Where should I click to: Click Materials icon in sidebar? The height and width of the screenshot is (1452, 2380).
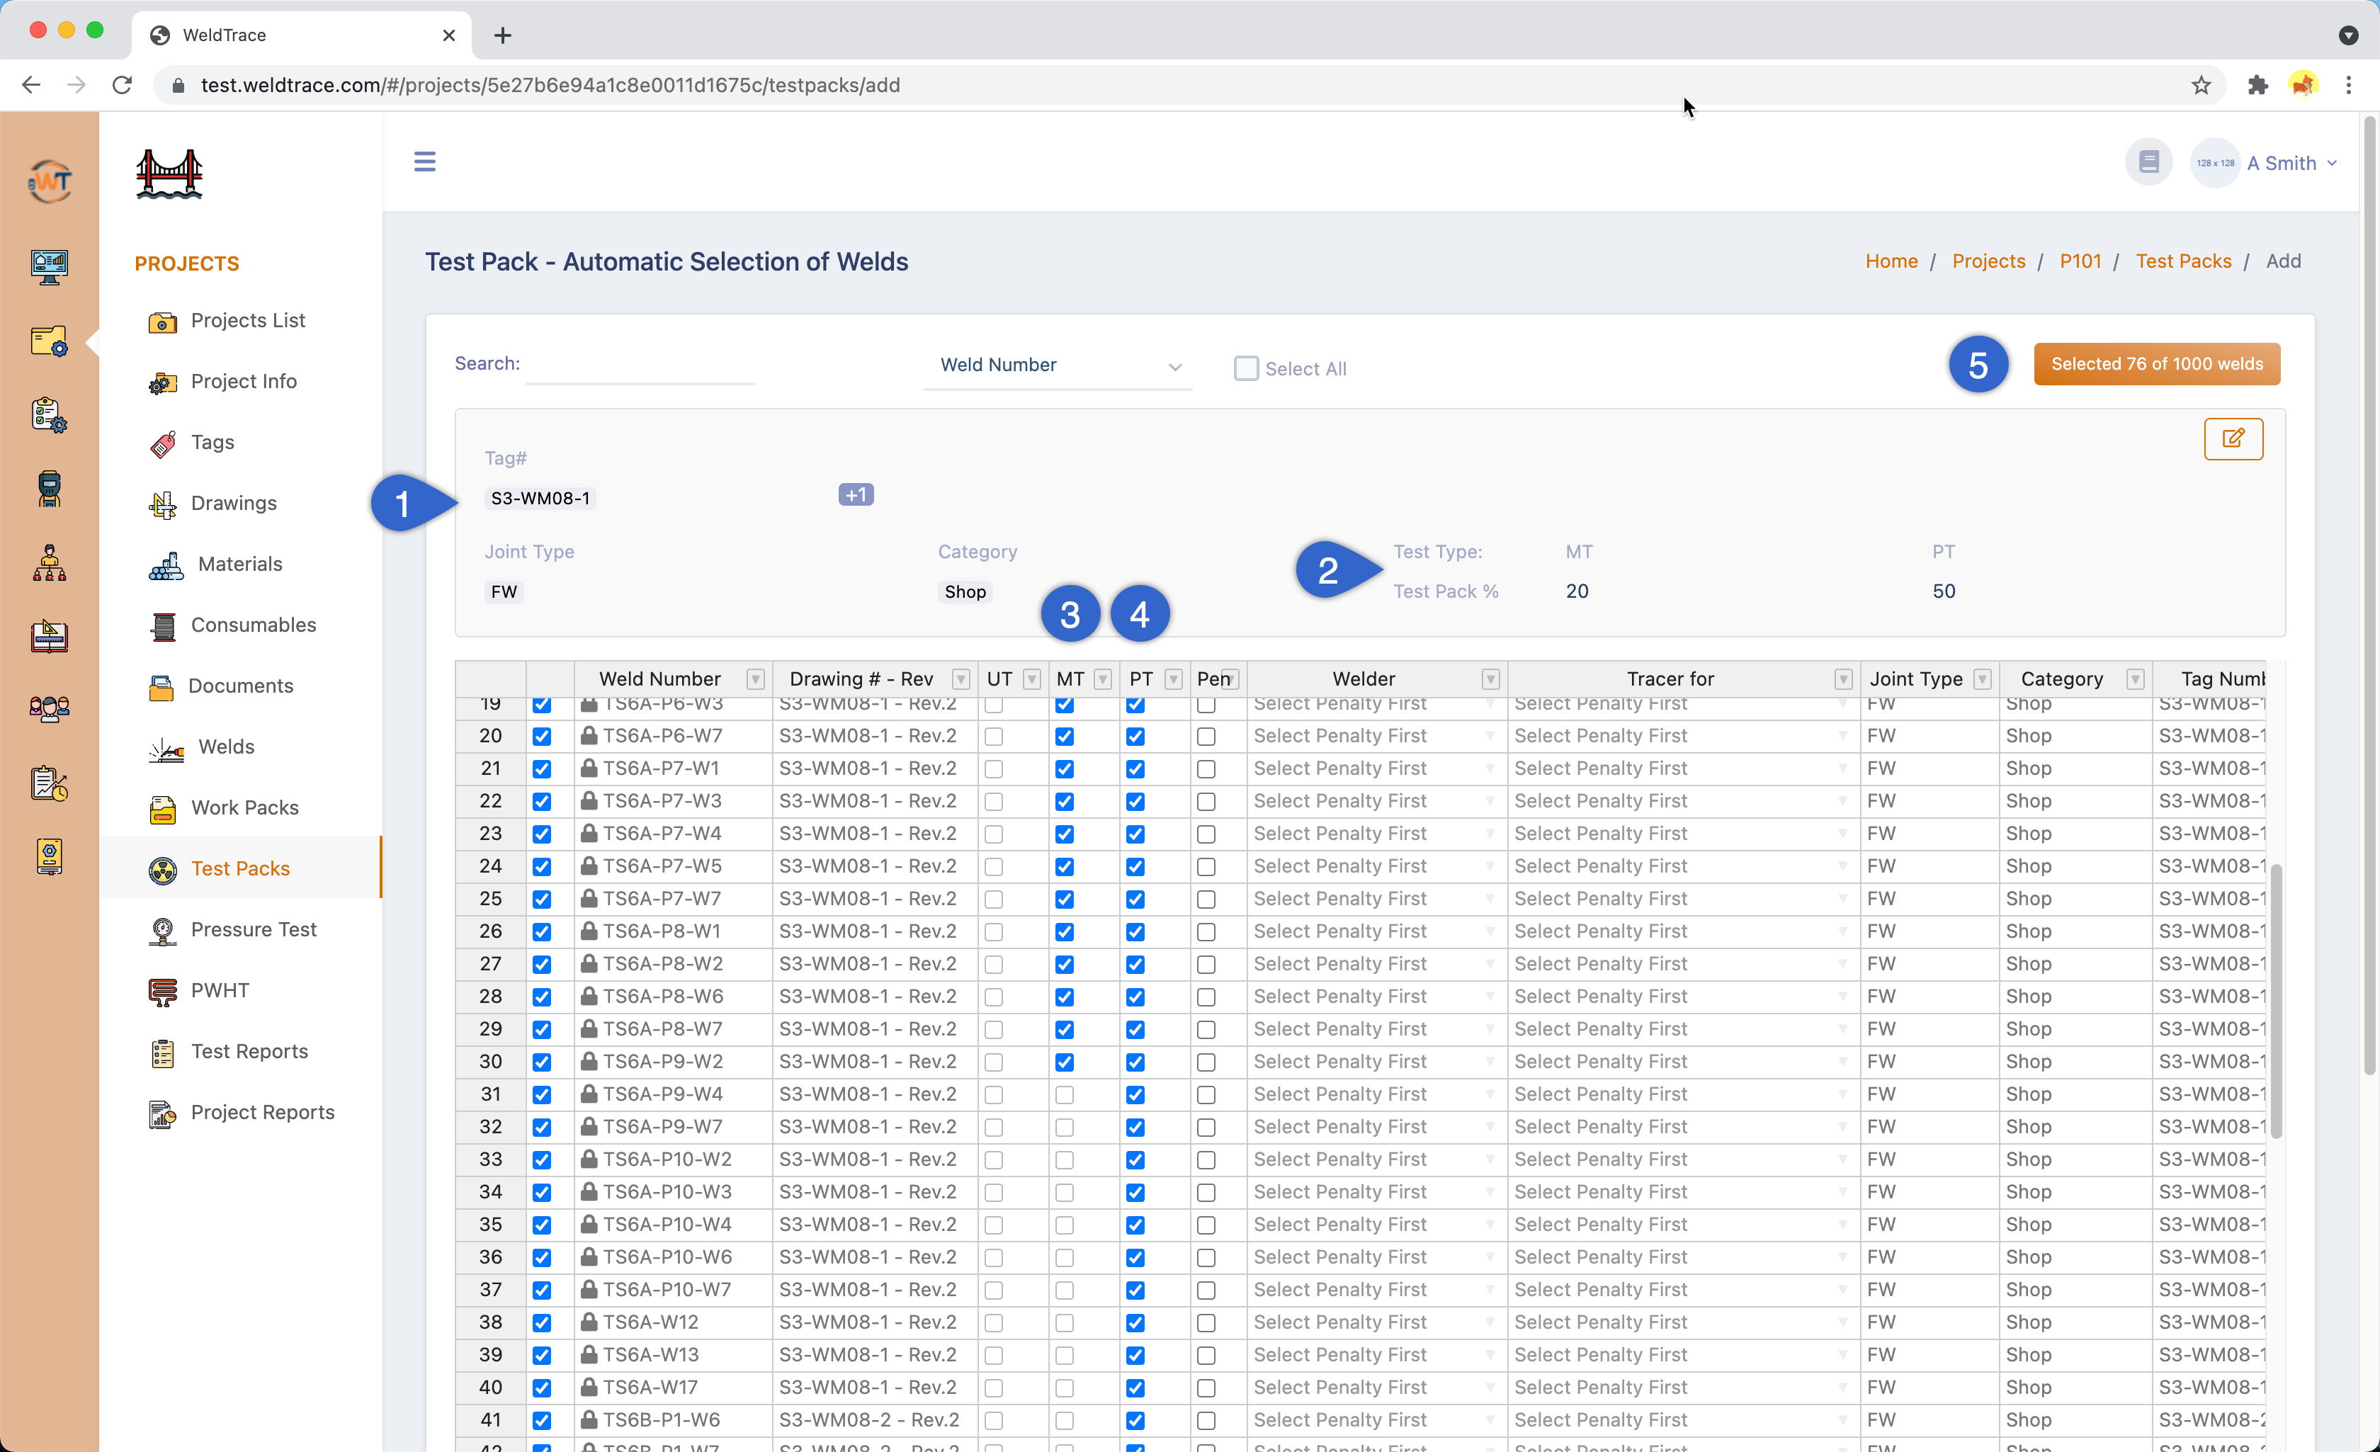click(166, 565)
